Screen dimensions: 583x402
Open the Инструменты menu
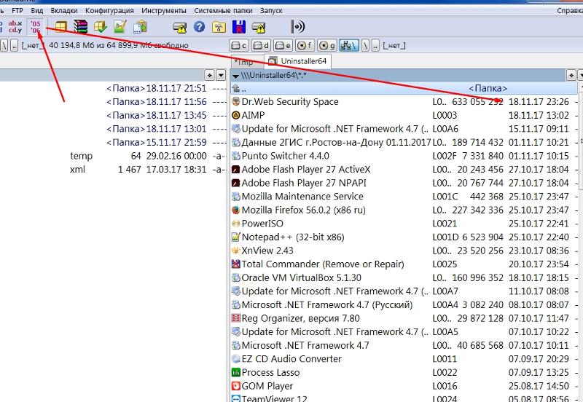(x=163, y=11)
